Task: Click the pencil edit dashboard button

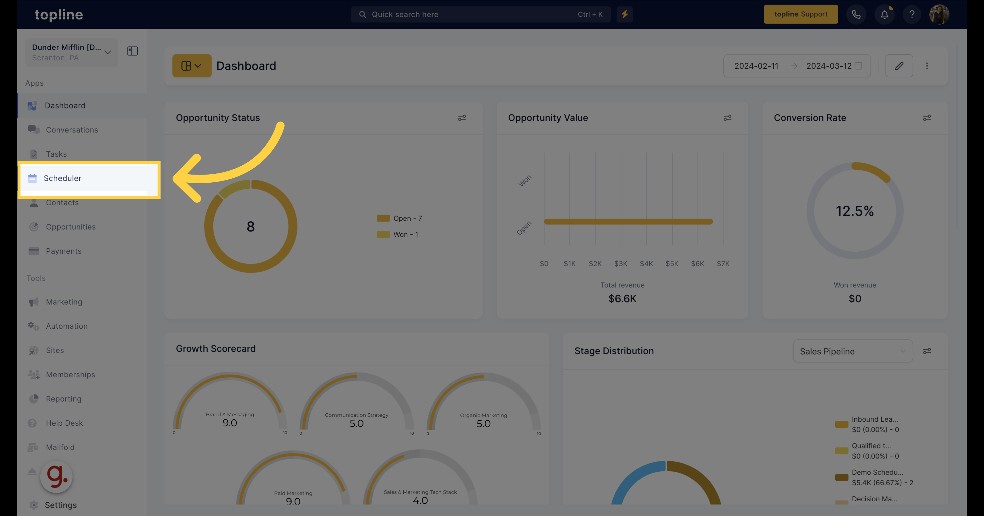Action: coord(899,66)
